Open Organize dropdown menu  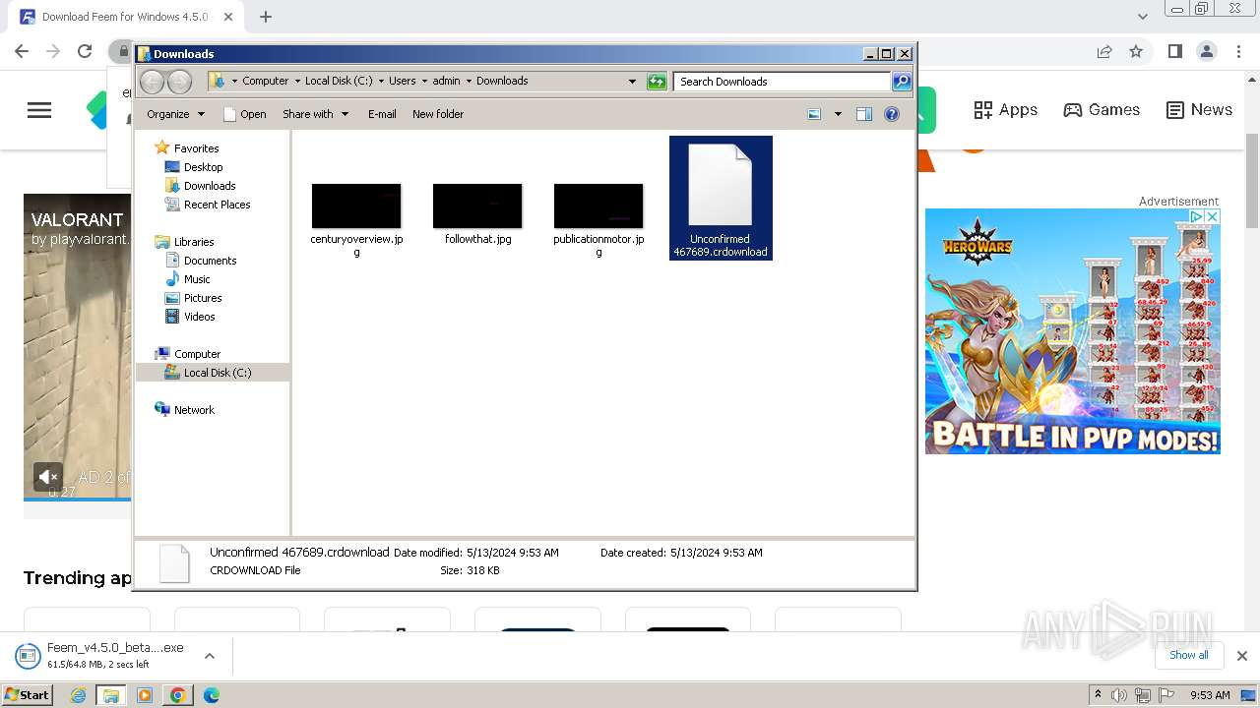pos(175,114)
